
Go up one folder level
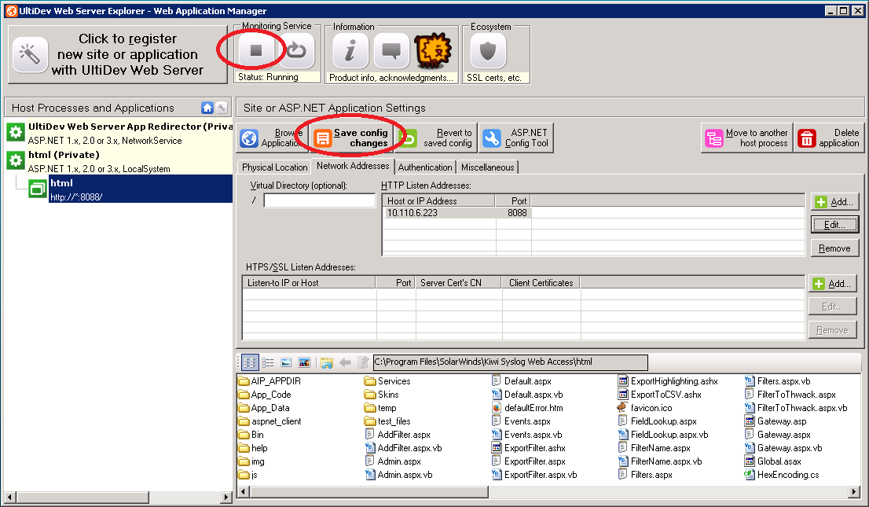point(364,362)
